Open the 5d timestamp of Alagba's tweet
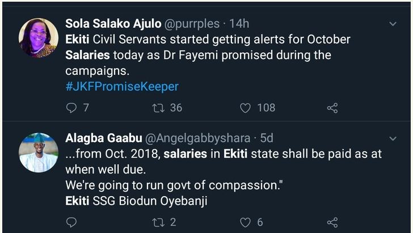The height and width of the screenshot is (233, 413). [x=266, y=138]
